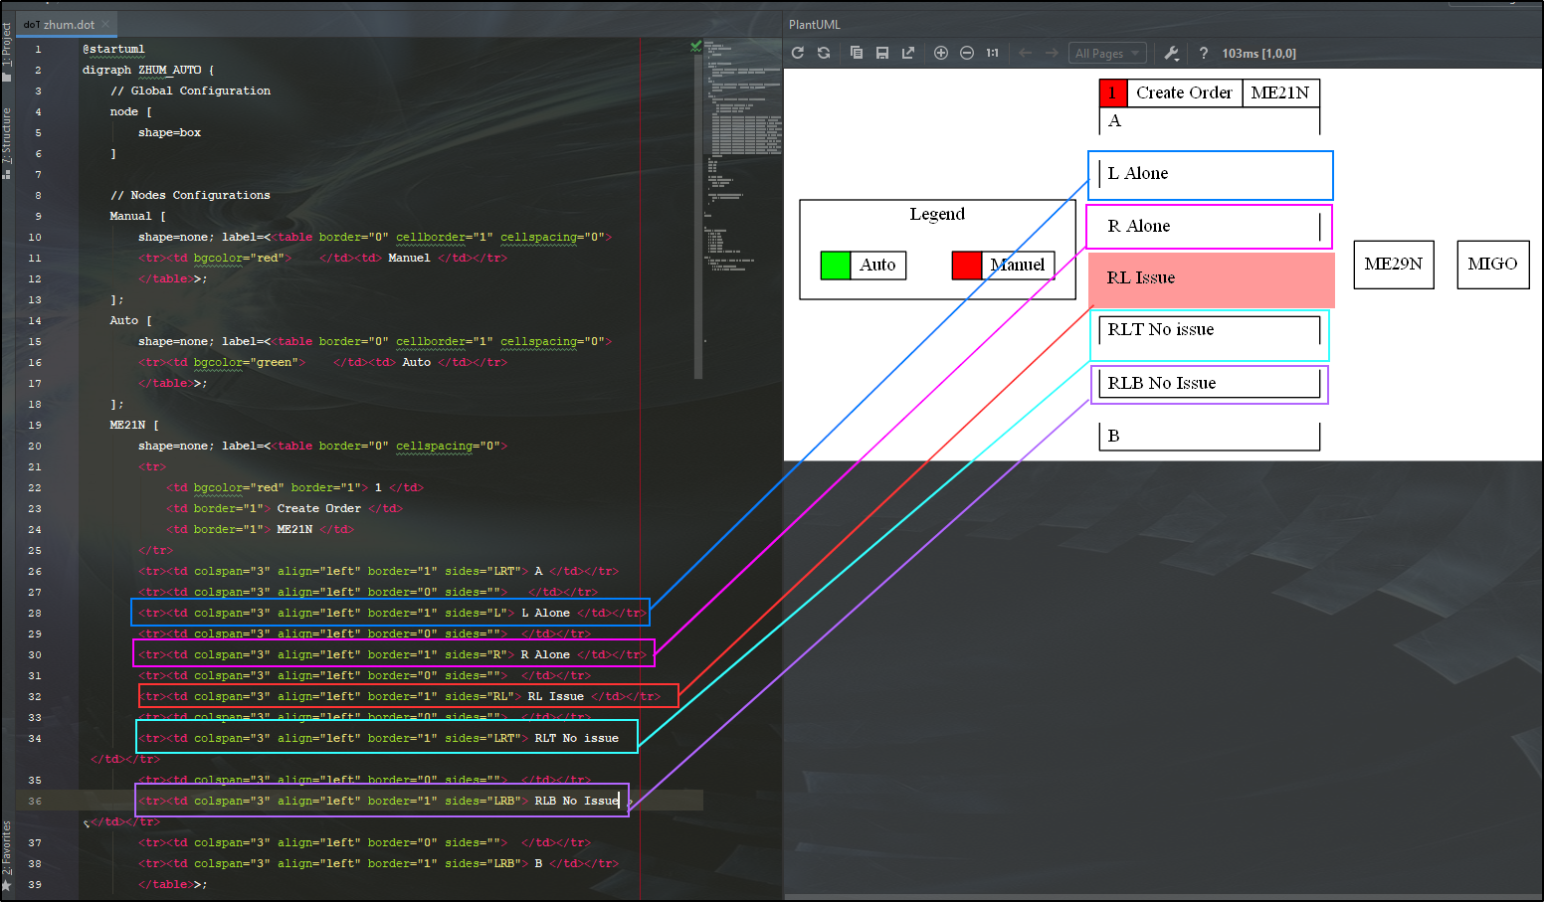The image size is (1544, 902).
Task: Open the diagram in an external editor
Action: [x=908, y=53]
